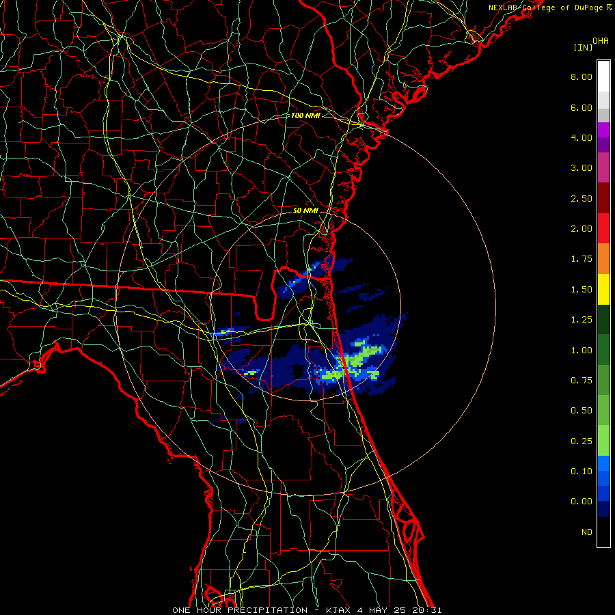The image size is (615, 615).
Task: Click the white color swatch in legend
Action: 603,77
